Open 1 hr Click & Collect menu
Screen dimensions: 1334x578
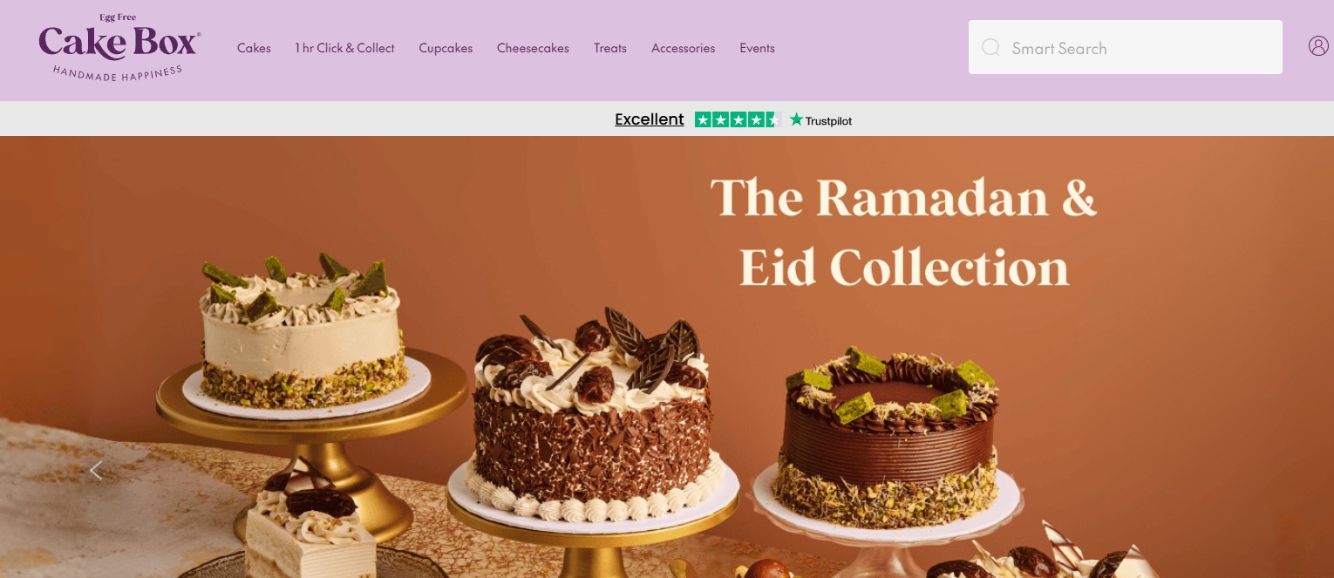(x=344, y=48)
